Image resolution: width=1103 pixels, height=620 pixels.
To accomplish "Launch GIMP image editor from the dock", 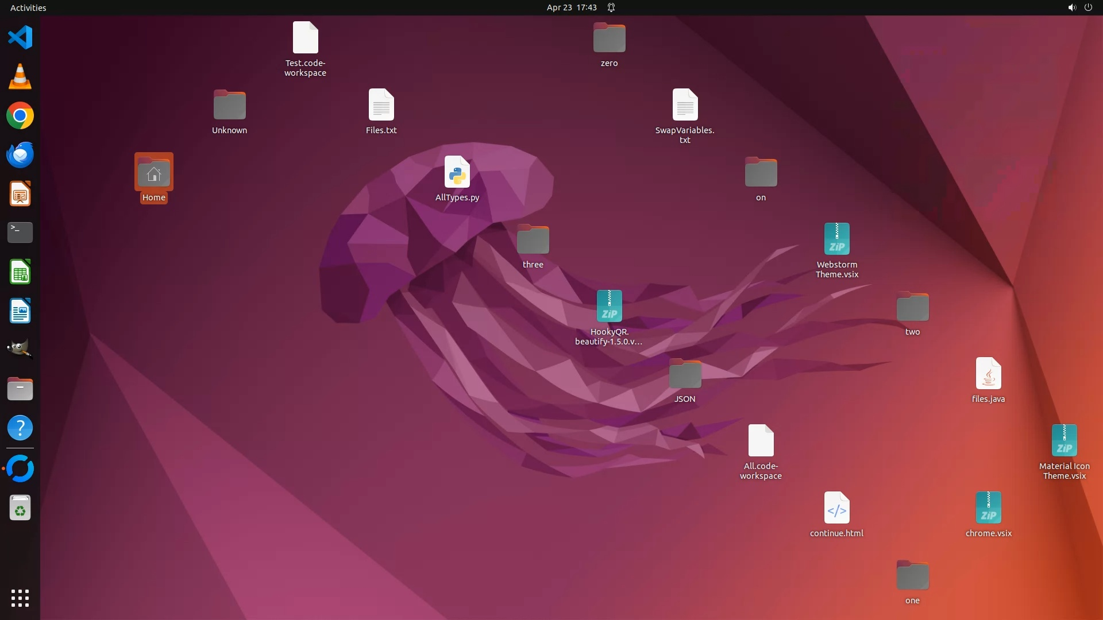I will pos(20,350).
